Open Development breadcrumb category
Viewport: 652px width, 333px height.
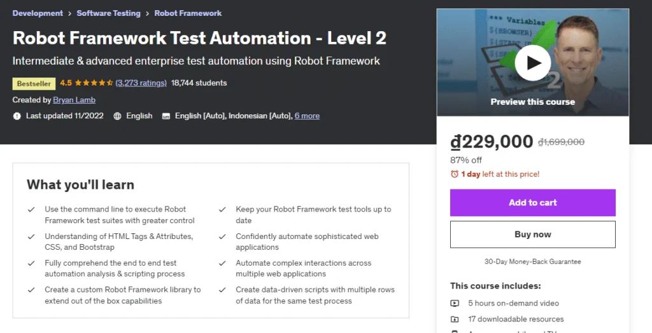[38, 13]
